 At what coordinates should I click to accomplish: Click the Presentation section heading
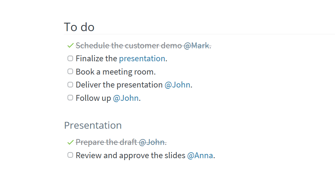93,125
